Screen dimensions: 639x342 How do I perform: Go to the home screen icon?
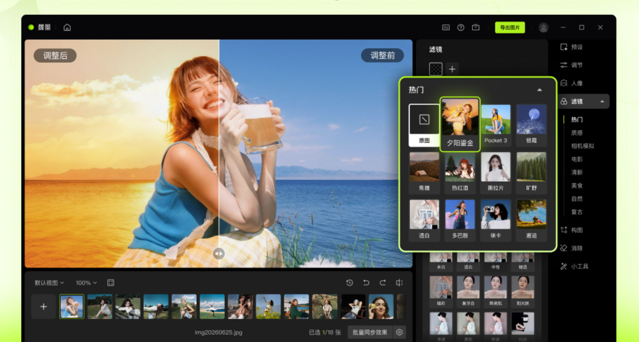point(67,27)
